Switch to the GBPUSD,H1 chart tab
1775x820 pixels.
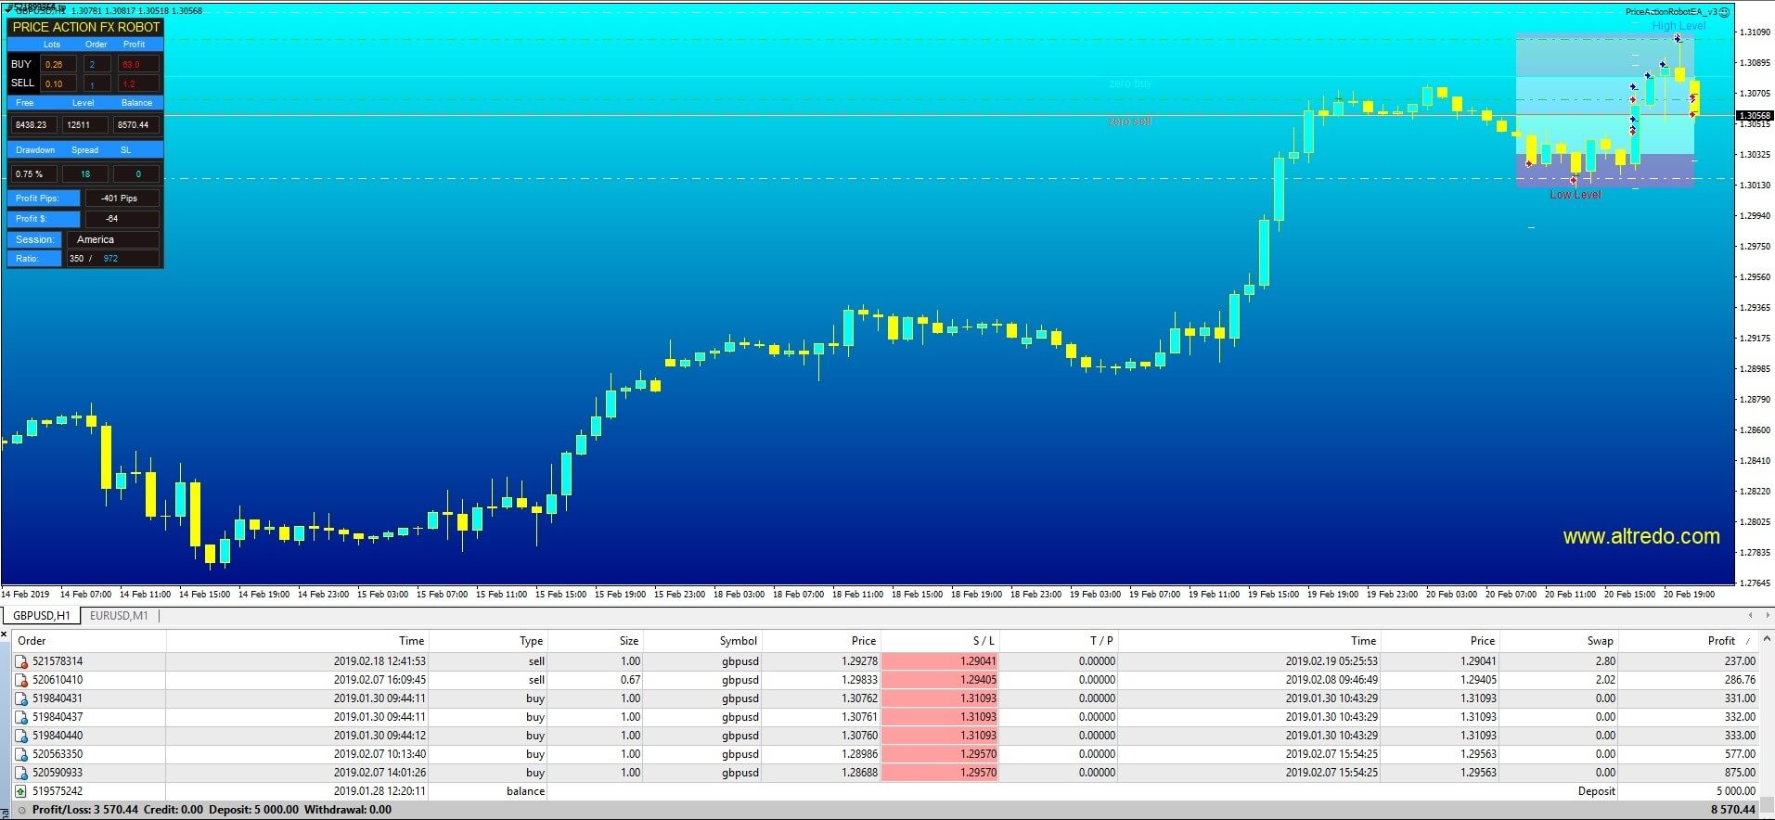point(41,616)
